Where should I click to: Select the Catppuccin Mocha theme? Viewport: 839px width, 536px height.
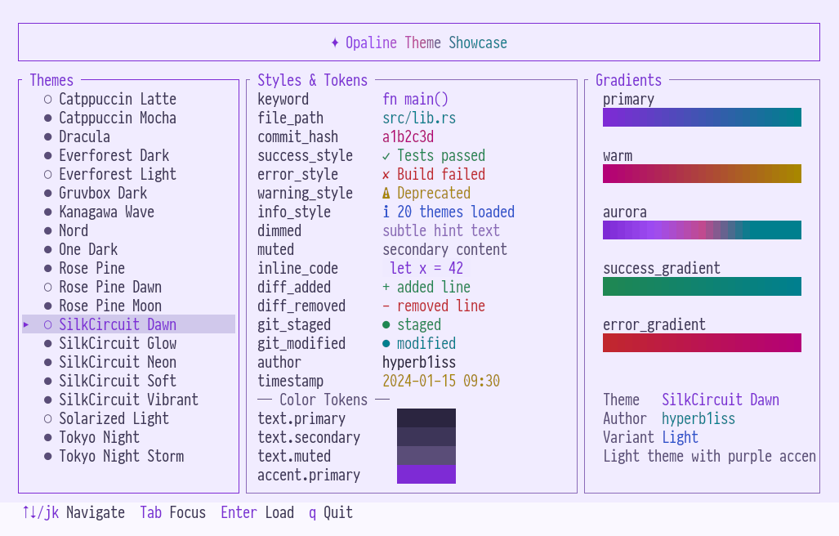pos(128,118)
